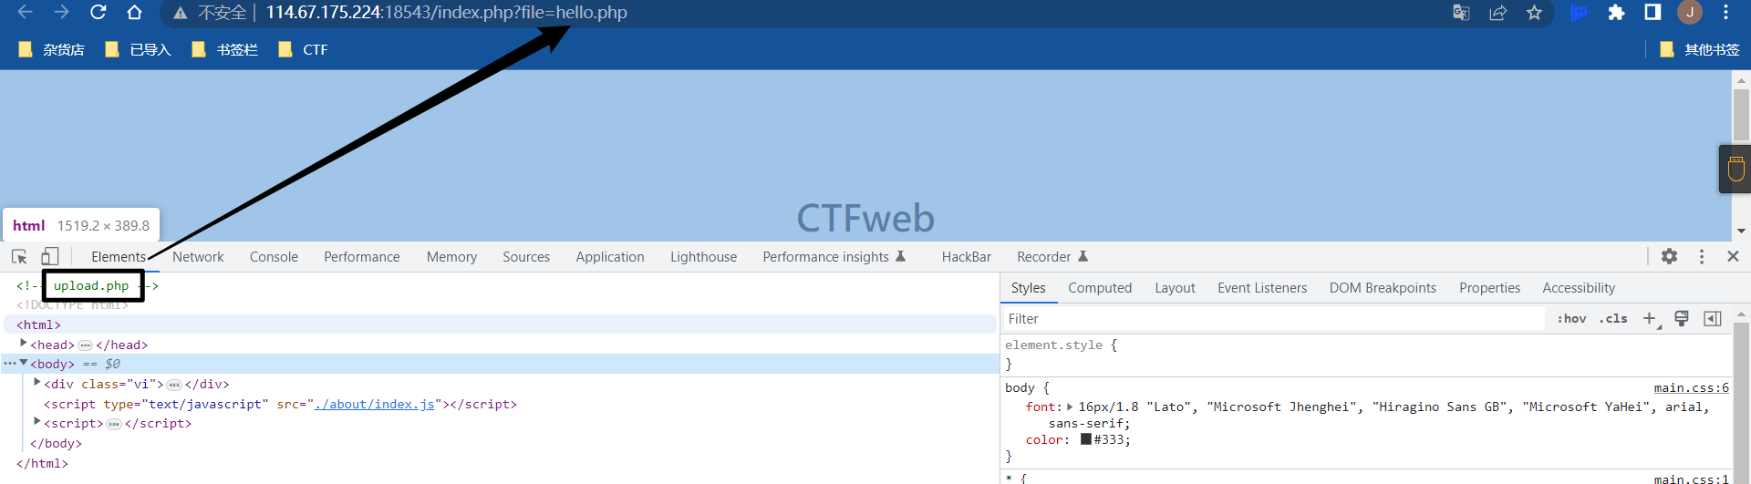Screen dimensions: 1751x484
Task: Open the Application tab
Action: tap(610, 257)
